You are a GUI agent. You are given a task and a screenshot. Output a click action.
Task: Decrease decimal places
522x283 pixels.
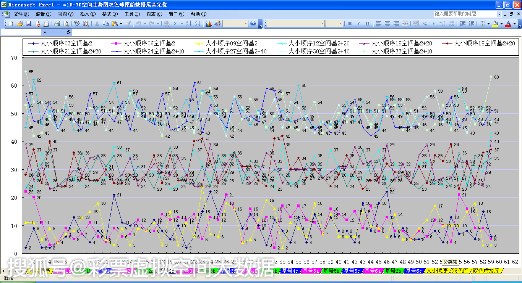tap(451, 24)
